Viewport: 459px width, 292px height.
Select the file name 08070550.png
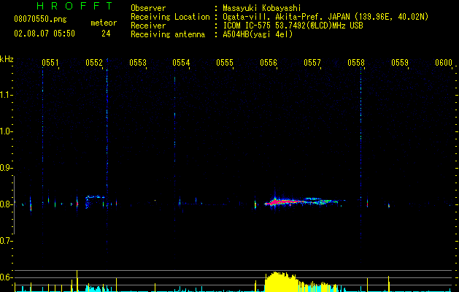40,20
